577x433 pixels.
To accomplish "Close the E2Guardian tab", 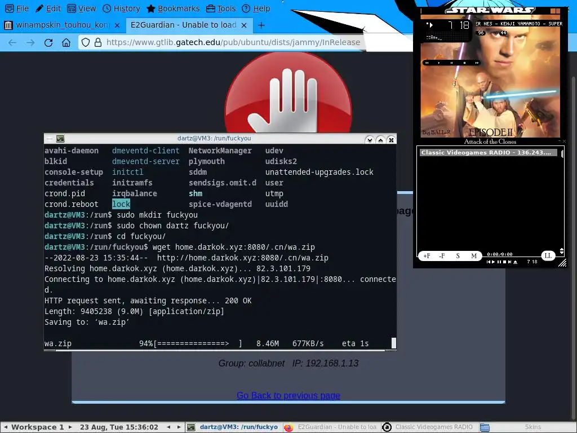I will 243,25.
